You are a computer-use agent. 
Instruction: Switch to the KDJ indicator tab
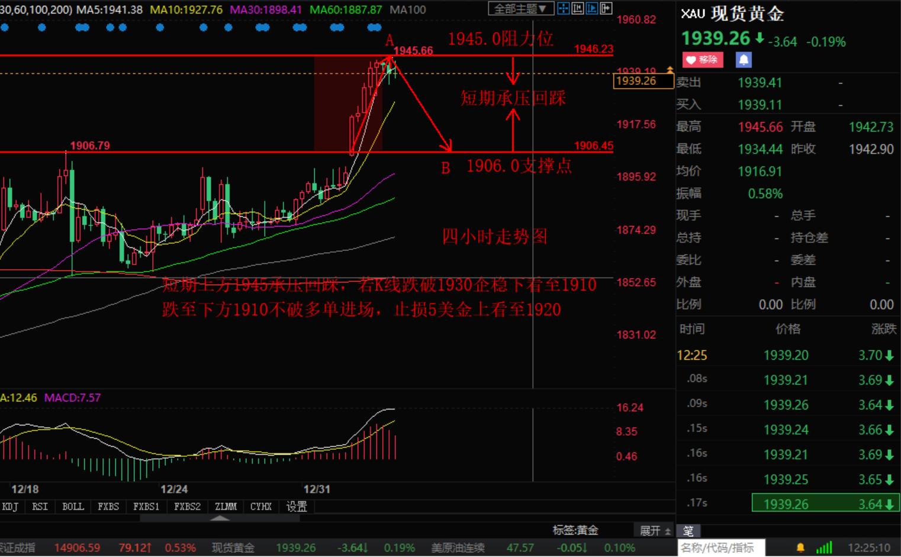click(10, 506)
